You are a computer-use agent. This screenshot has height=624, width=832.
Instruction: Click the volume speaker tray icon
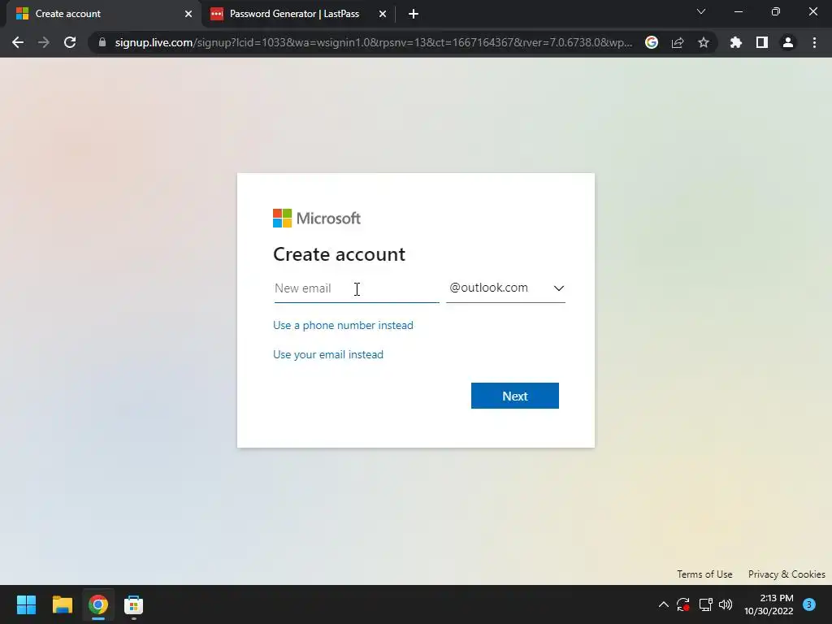pos(726,604)
